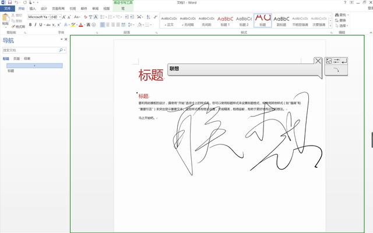Open the Select (选择) dropdown in editing group

342,26
